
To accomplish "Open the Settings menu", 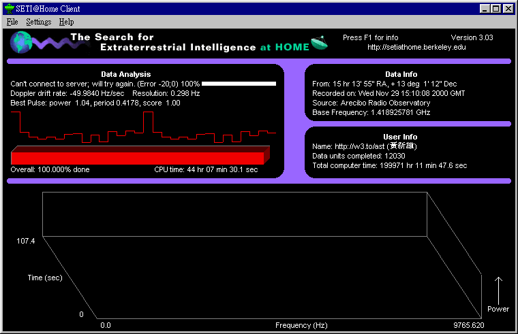I will click(x=39, y=22).
